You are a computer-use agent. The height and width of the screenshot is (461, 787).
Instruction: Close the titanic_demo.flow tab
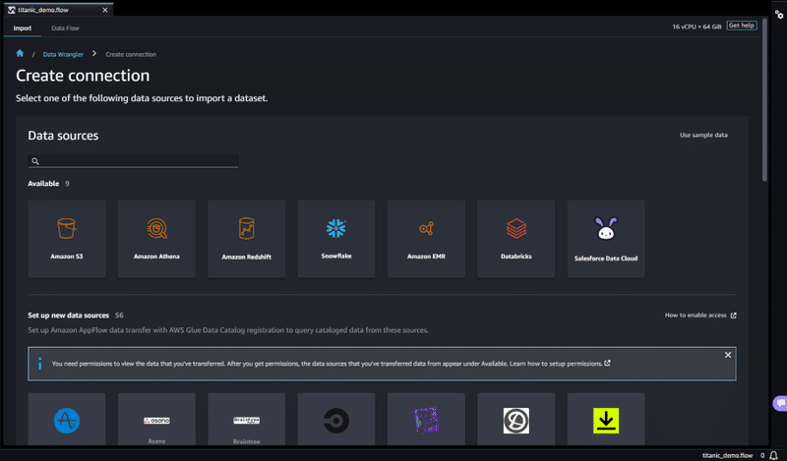pyautogui.click(x=105, y=10)
